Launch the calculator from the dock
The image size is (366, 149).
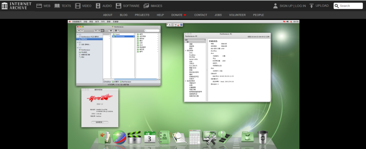coord(195,137)
